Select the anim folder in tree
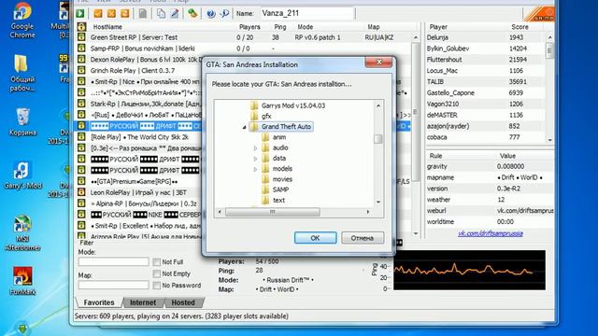 pos(279,137)
